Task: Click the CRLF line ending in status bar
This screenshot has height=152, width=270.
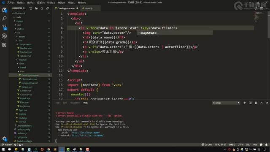Action: pos(248,144)
